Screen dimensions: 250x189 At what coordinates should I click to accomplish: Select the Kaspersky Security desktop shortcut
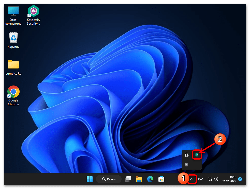click(34, 15)
